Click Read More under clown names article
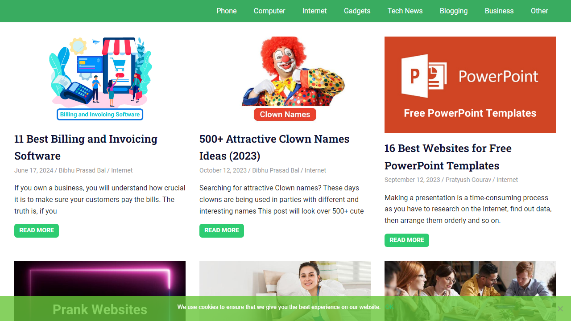 tap(222, 230)
